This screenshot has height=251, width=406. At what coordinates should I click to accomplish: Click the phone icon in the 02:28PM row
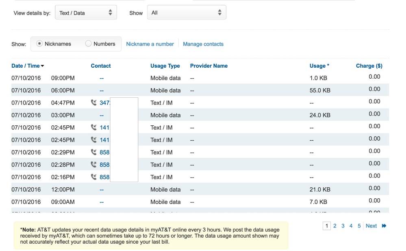tap(94, 165)
